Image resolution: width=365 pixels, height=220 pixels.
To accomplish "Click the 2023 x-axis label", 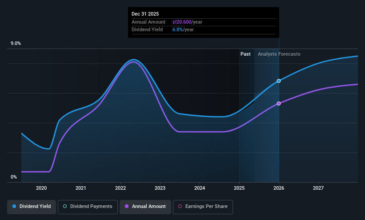I will (160, 188).
